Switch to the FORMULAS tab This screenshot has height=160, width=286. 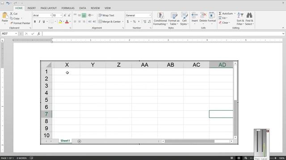pos(68,8)
